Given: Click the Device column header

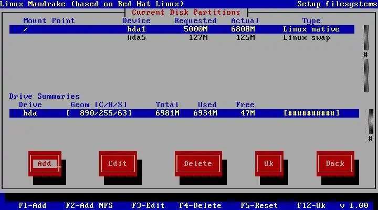Looking at the screenshot, I should [x=136, y=20].
